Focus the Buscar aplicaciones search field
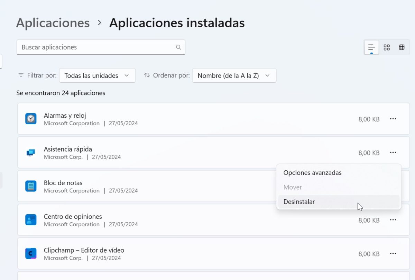Viewport: 415px width, 280px height. click(101, 47)
